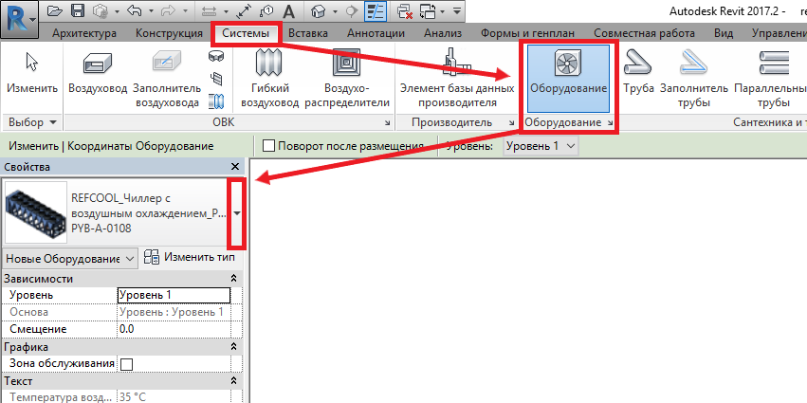Open the Архитектура ribbon tab
Screen dimensions: 807x403
83,33
